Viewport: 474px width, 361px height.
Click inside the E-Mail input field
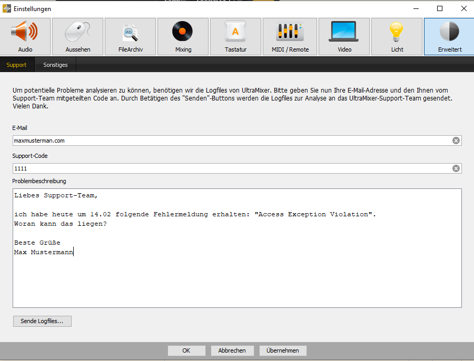click(232, 141)
